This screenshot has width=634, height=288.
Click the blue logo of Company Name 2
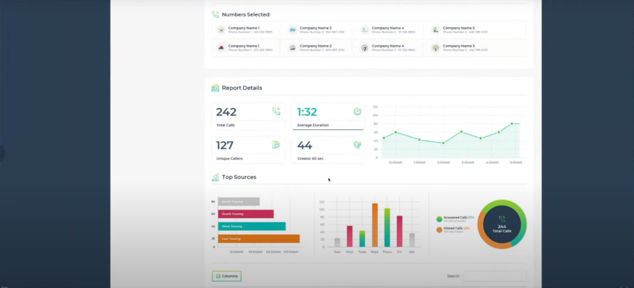click(x=292, y=30)
